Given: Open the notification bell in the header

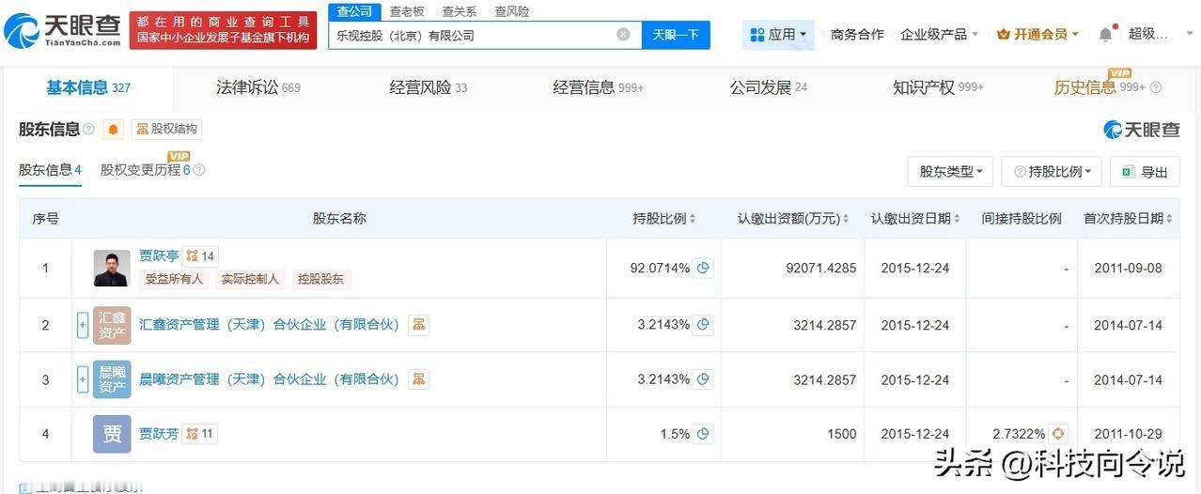Looking at the screenshot, I should coord(1105,34).
